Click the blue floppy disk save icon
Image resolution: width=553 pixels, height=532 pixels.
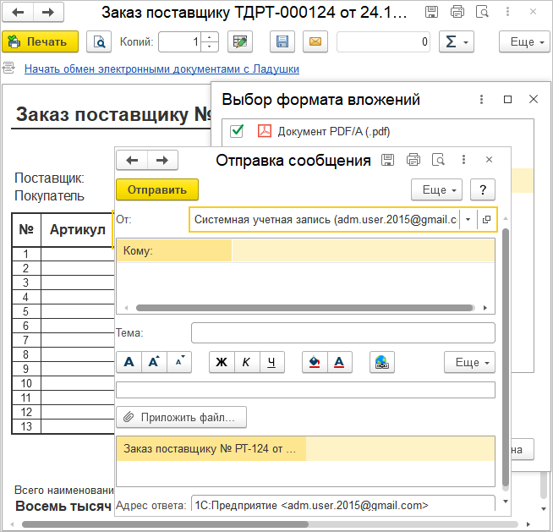[282, 41]
